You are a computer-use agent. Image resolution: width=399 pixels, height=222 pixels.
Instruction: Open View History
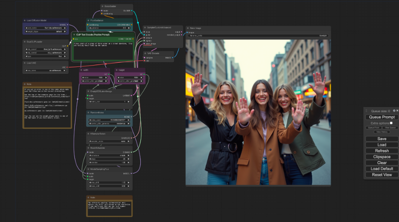click(x=382, y=132)
